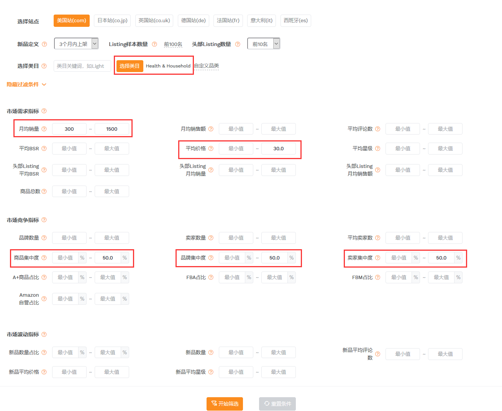Click the 平均评论数 maximum field
Image resolution: width=502 pixels, height=411 pixels.
pyautogui.click(x=445, y=129)
